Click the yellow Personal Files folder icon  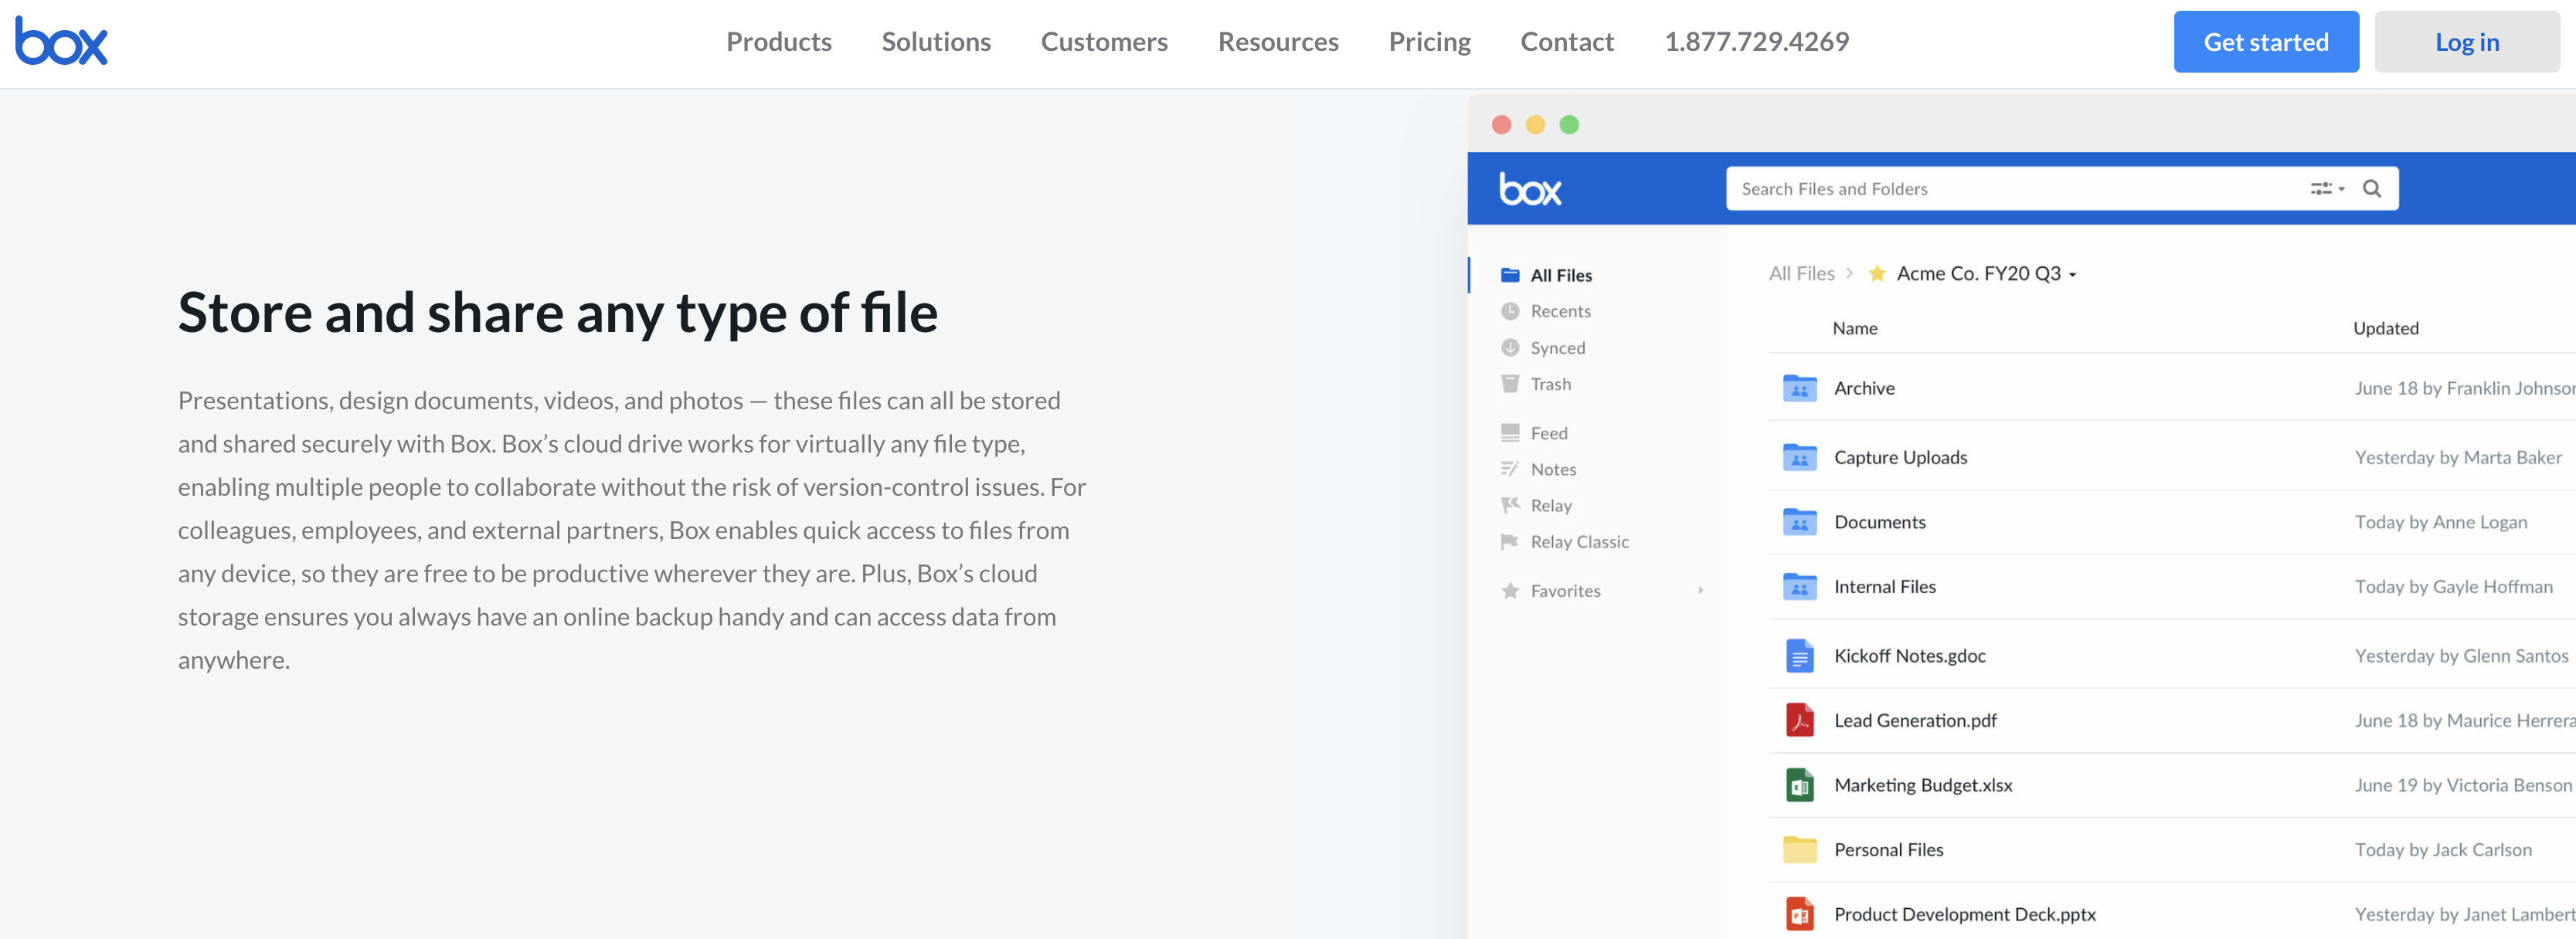tap(1799, 850)
